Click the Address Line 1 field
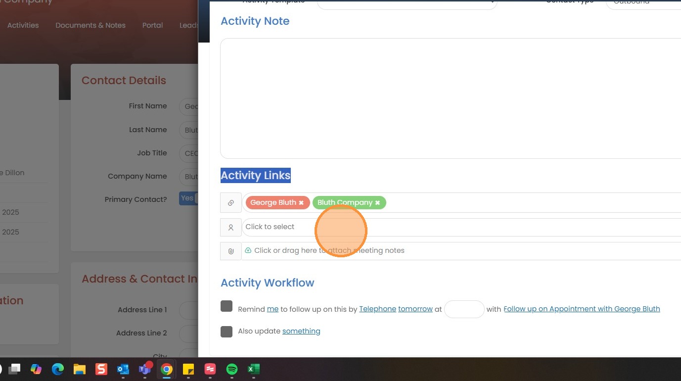This screenshot has width=681, height=381. click(188, 310)
